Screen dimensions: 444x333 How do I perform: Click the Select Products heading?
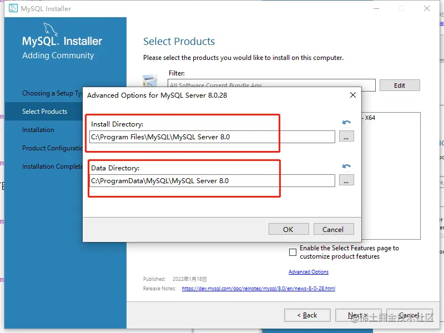pyautogui.click(x=179, y=41)
